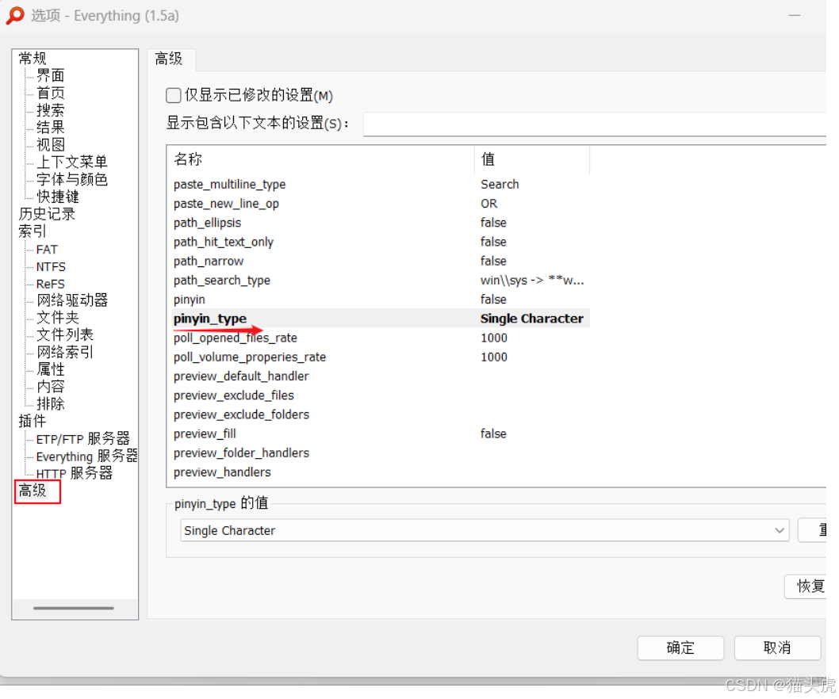Open the 排除 settings page
Image resolution: width=839 pixels, height=699 pixels.
tap(51, 403)
